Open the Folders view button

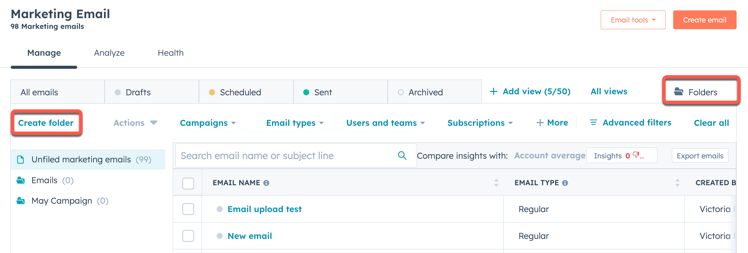701,92
